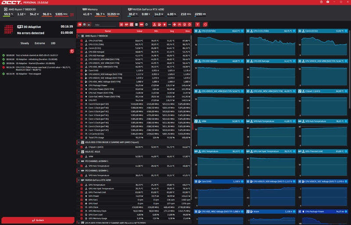
Task: Click the Vcore graph header
Action: pos(271,211)
